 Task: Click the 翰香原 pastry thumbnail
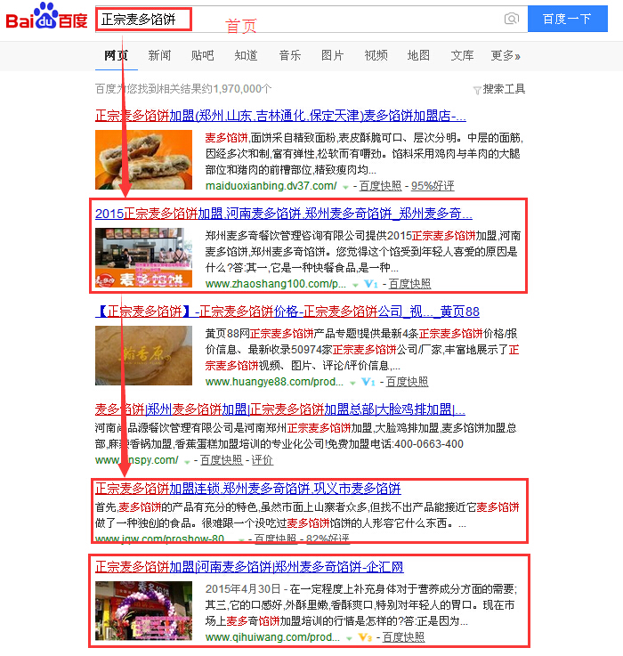(143, 356)
